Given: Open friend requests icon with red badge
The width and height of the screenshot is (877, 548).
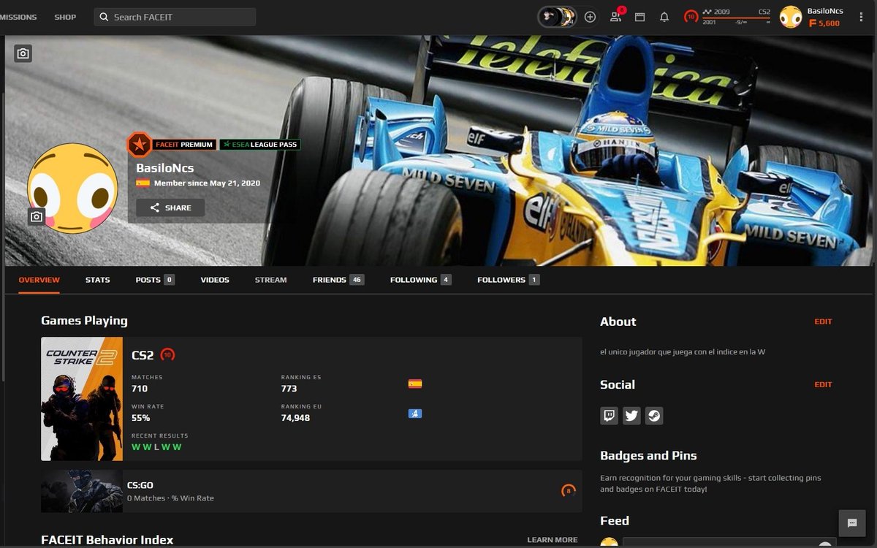Looking at the screenshot, I should click(x=616, y=16).
